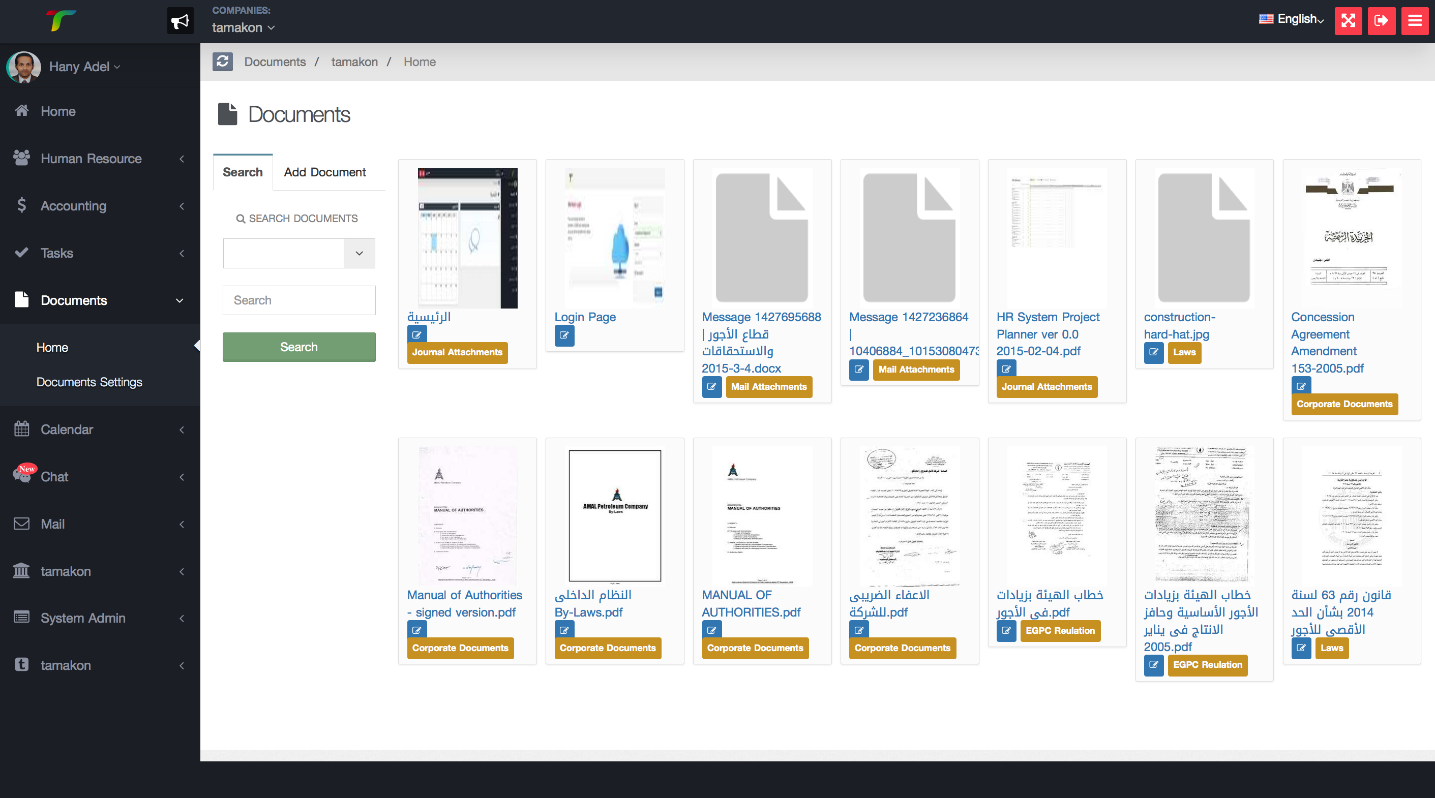Click the refresh icon in breadcrumb bar
The height and width of the screenshot is (798, 1435).
tap(222, 62)
